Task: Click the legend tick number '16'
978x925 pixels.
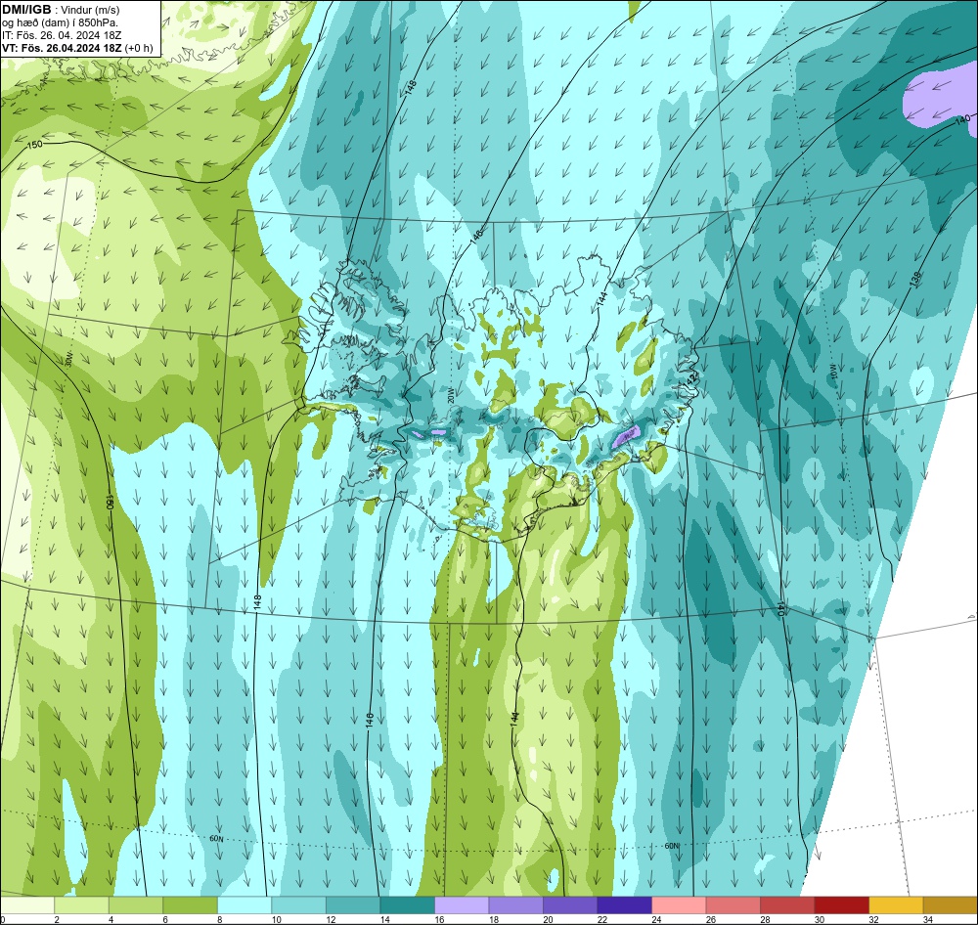Action: (x=440, y=919)
